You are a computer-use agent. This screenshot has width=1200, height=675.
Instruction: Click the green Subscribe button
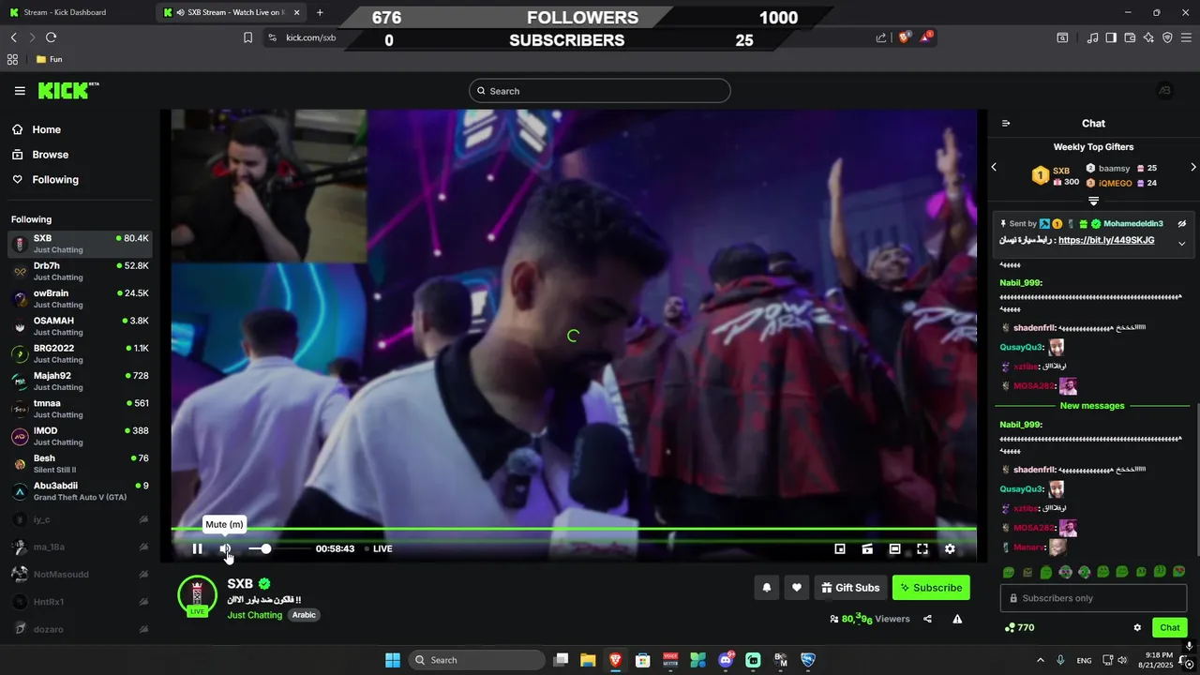pyautogui.click(x=931, y=588)
